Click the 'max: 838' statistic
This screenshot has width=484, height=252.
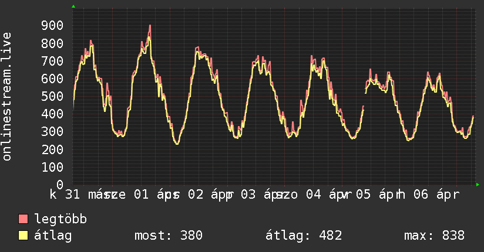434,236
